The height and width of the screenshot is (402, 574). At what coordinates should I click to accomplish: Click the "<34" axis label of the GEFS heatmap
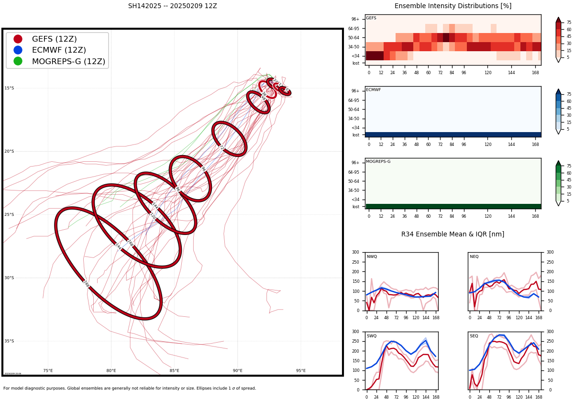(355, 56)
